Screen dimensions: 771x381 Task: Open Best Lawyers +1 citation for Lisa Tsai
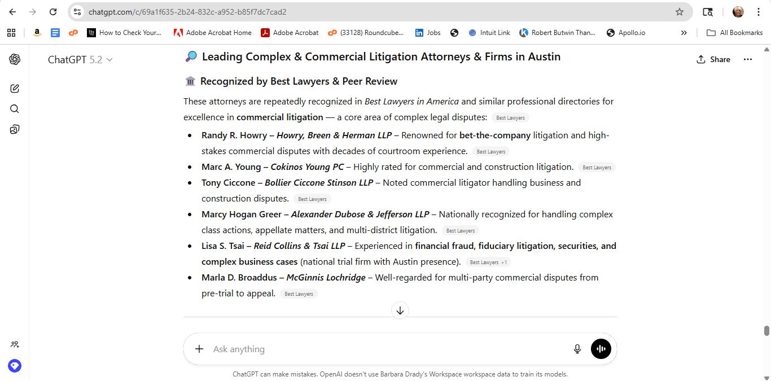[x=489, y=262]
